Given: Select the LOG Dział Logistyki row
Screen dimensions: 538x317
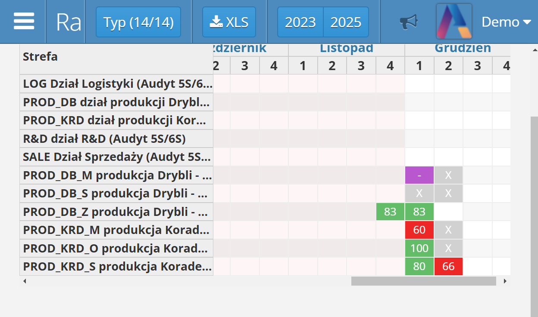Looking at the screenshot, I should tap(117, 84).
